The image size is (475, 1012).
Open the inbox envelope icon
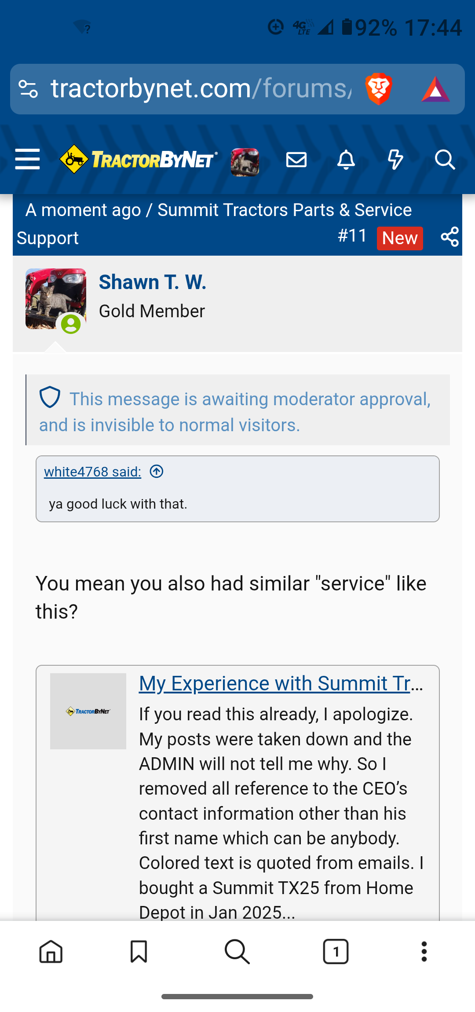296,159
